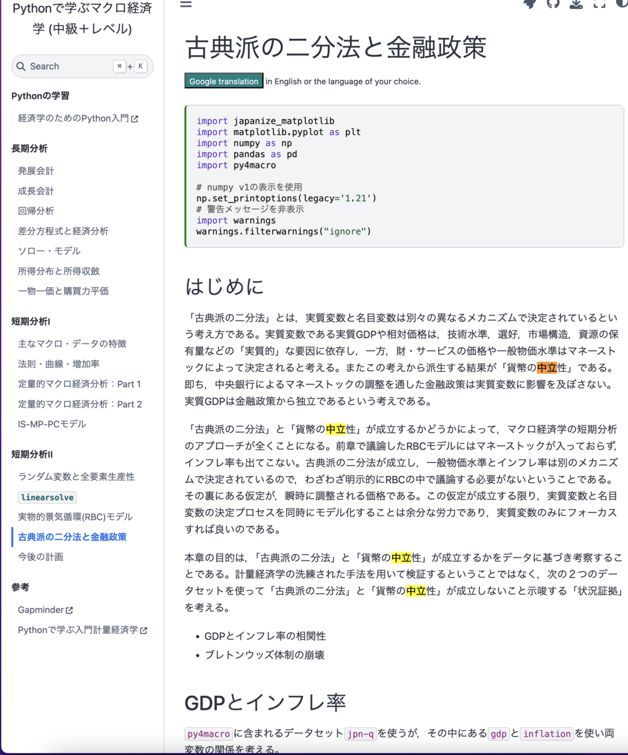The image size is (628, 755).
Task: Open 実物的景気循環(RBC)モデル chapter
Action: 75,517
